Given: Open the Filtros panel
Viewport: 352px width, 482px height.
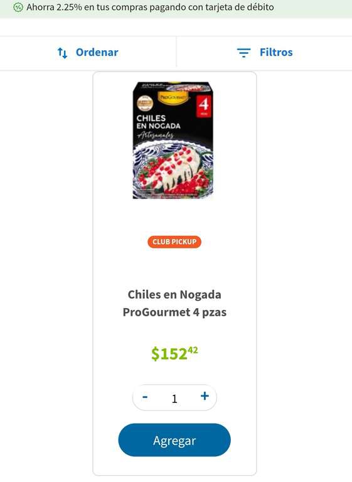Looking at the screenshot, I should pyautogui.click(x=264, y=53).
